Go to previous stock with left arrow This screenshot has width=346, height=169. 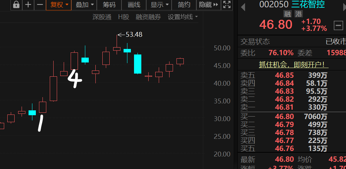[243, 6]
